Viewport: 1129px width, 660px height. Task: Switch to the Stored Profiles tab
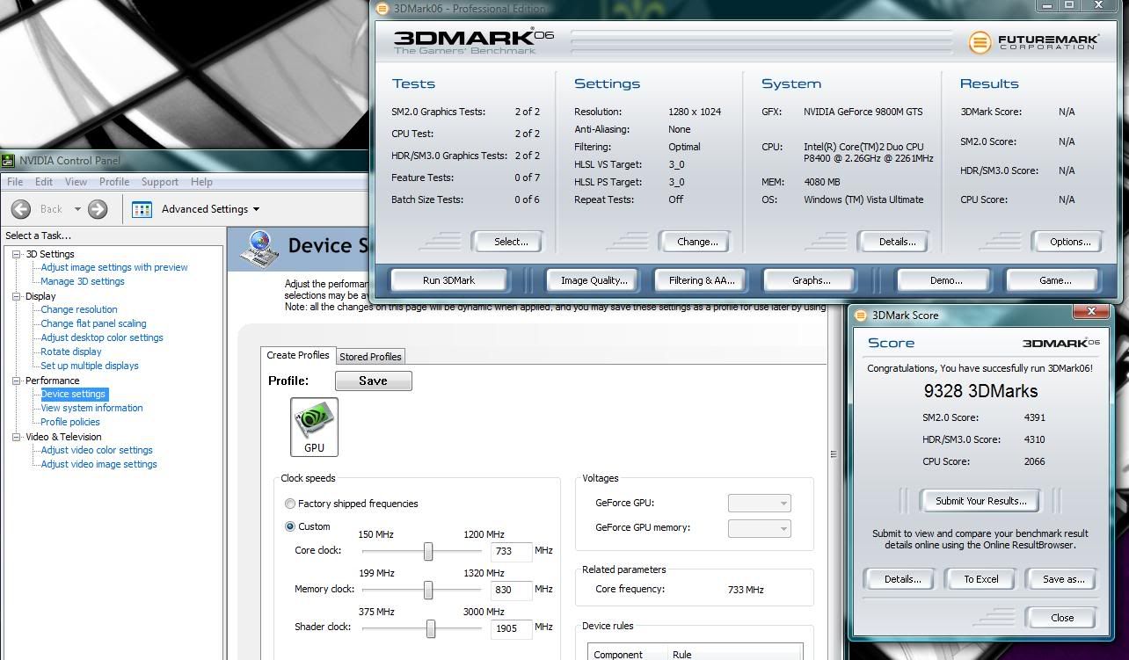[x=370, y=356]
